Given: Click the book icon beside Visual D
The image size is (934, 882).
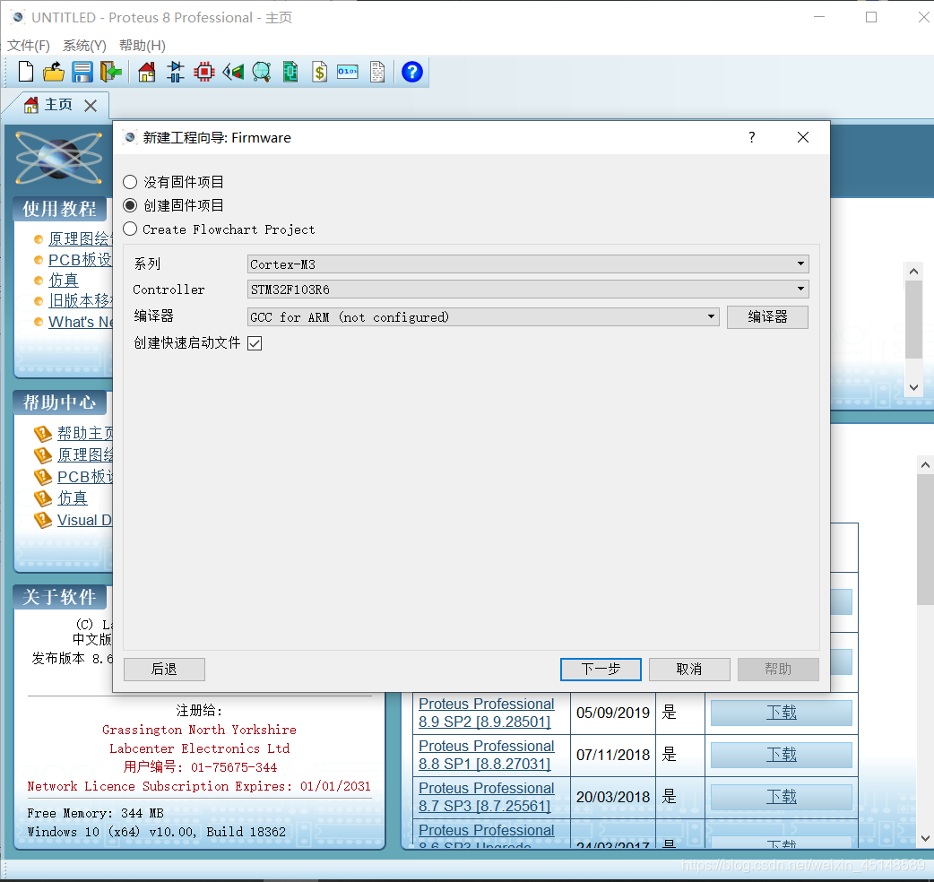Looking at the screenshot, I should pyautogui.click(x=43, y=520).
